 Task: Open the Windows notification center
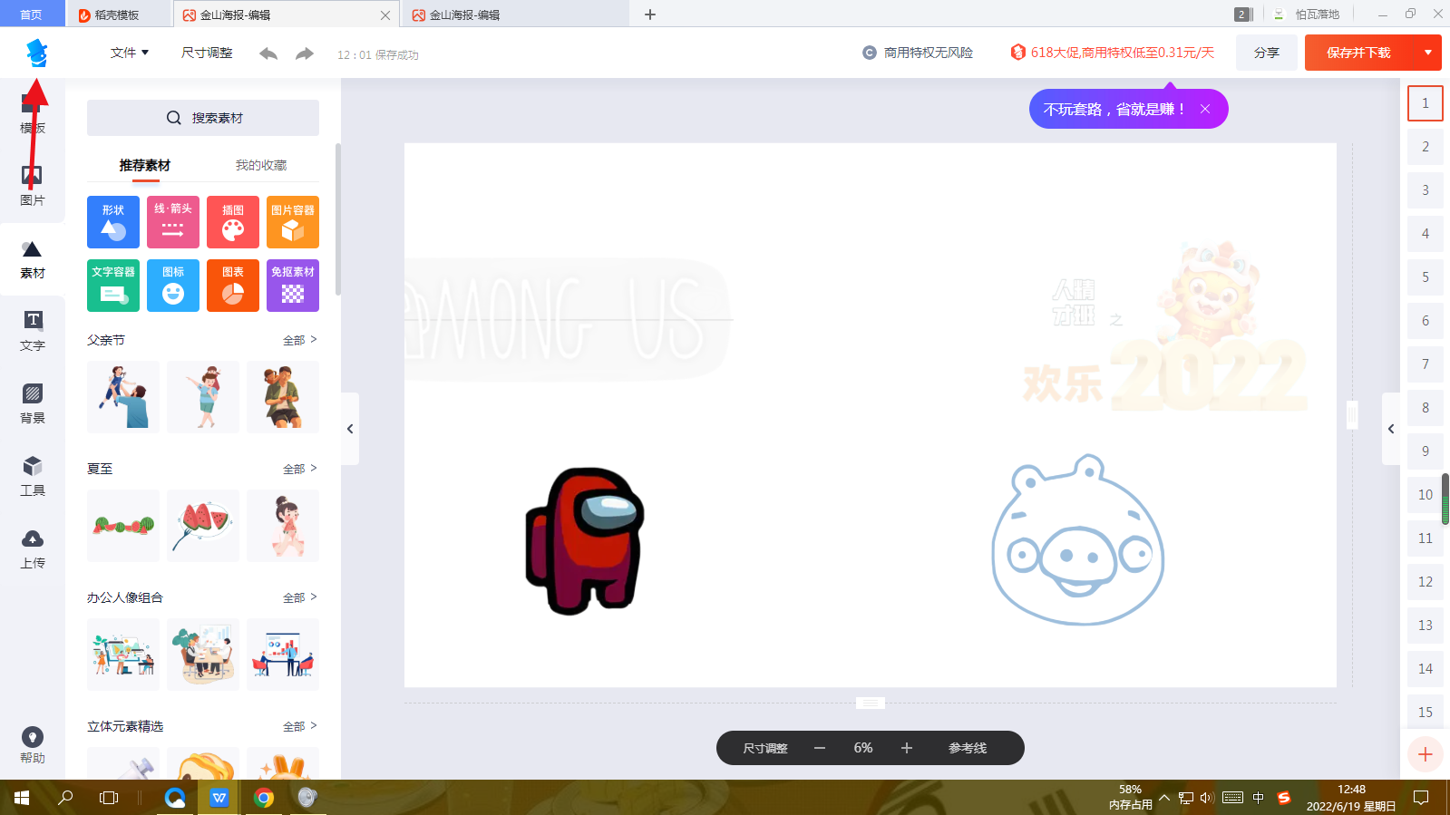(x=1421, y=798)
